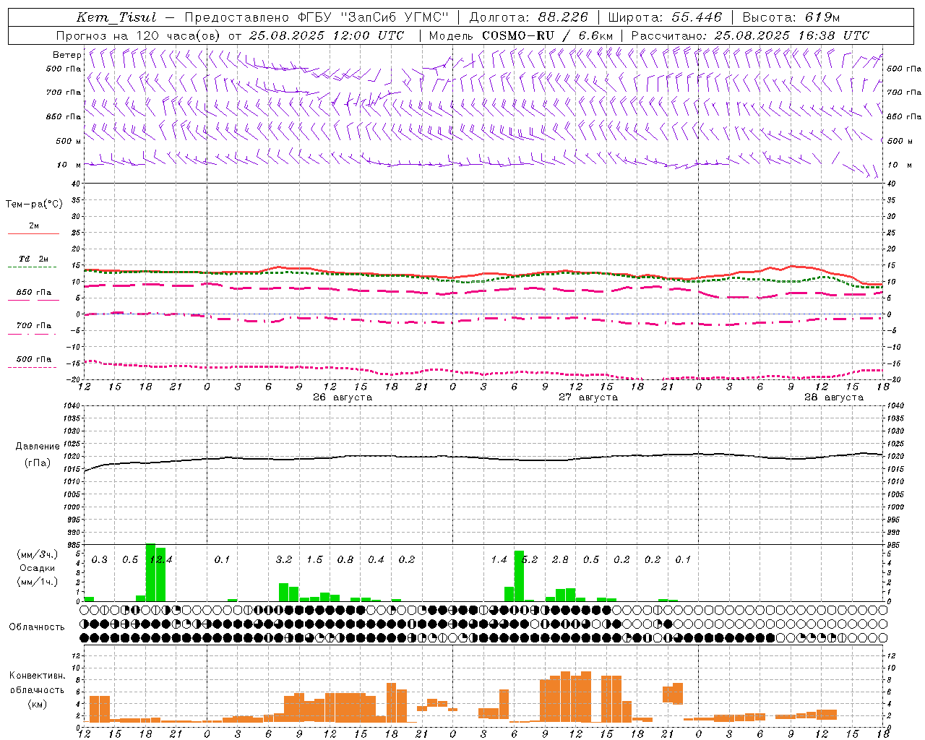This screenshot has height=740, width=925.
Task: Click the 0.3 precipitation total
Action: pyautogui.click(x=100, y=559)
